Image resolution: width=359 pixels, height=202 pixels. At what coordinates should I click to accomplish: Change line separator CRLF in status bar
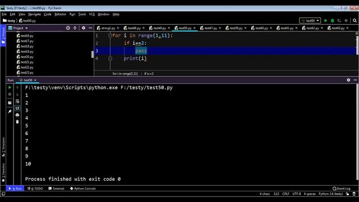[286, 194]
